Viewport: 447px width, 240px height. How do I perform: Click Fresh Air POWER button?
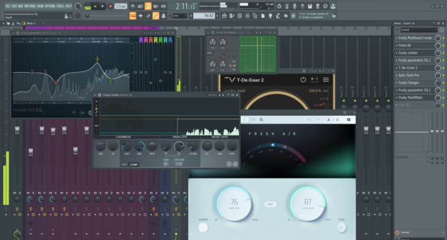tap(203, 228)
